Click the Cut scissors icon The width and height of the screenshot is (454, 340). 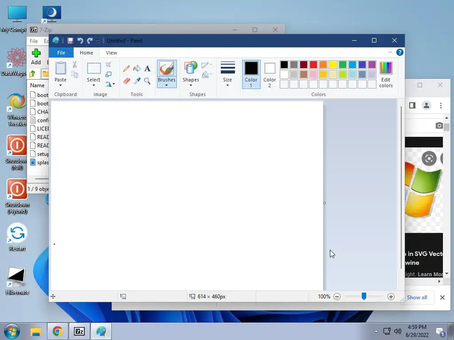pos(74,65)
